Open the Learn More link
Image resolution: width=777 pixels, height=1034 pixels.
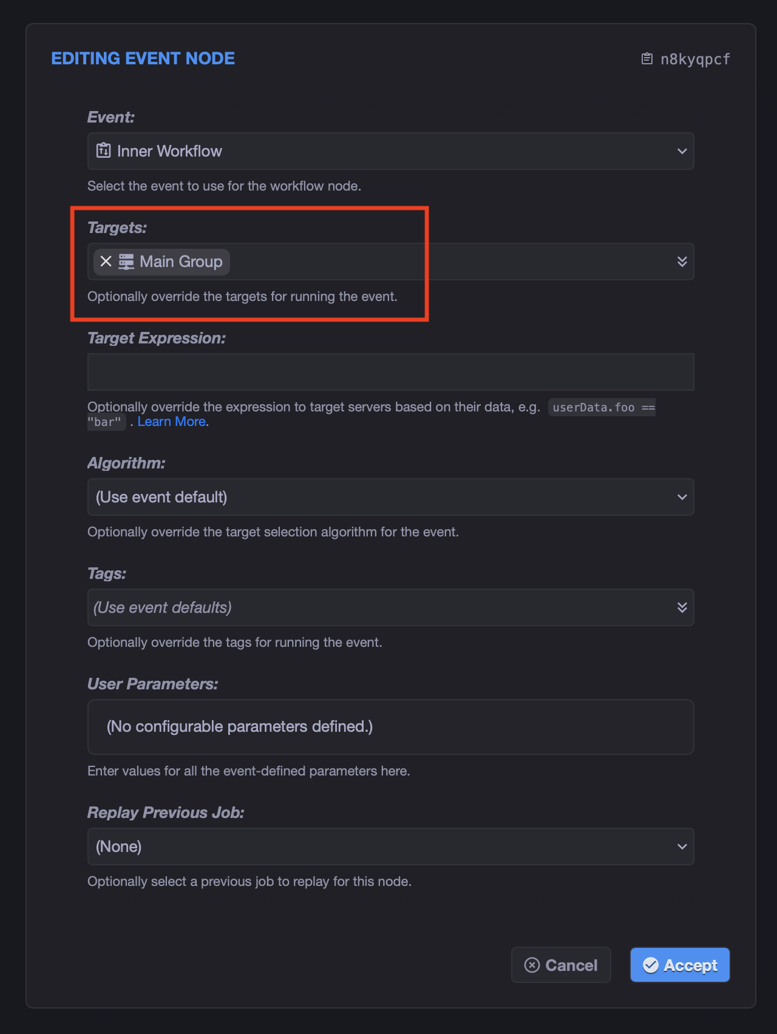coord(172,422)
